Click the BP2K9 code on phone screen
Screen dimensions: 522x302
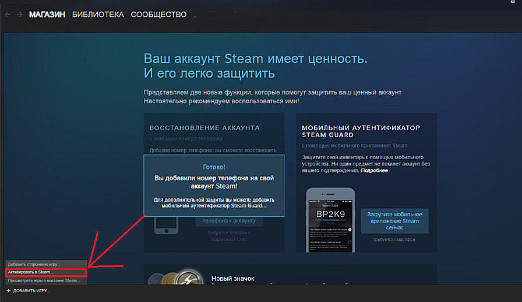click(330, 215)
